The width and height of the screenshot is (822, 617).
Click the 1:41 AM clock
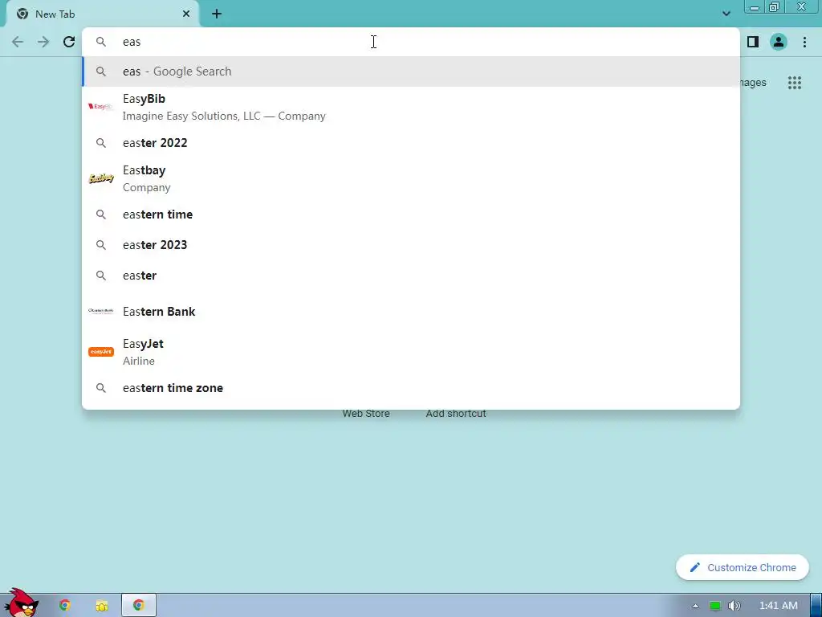pyautogui.click(x=779, y=606)
